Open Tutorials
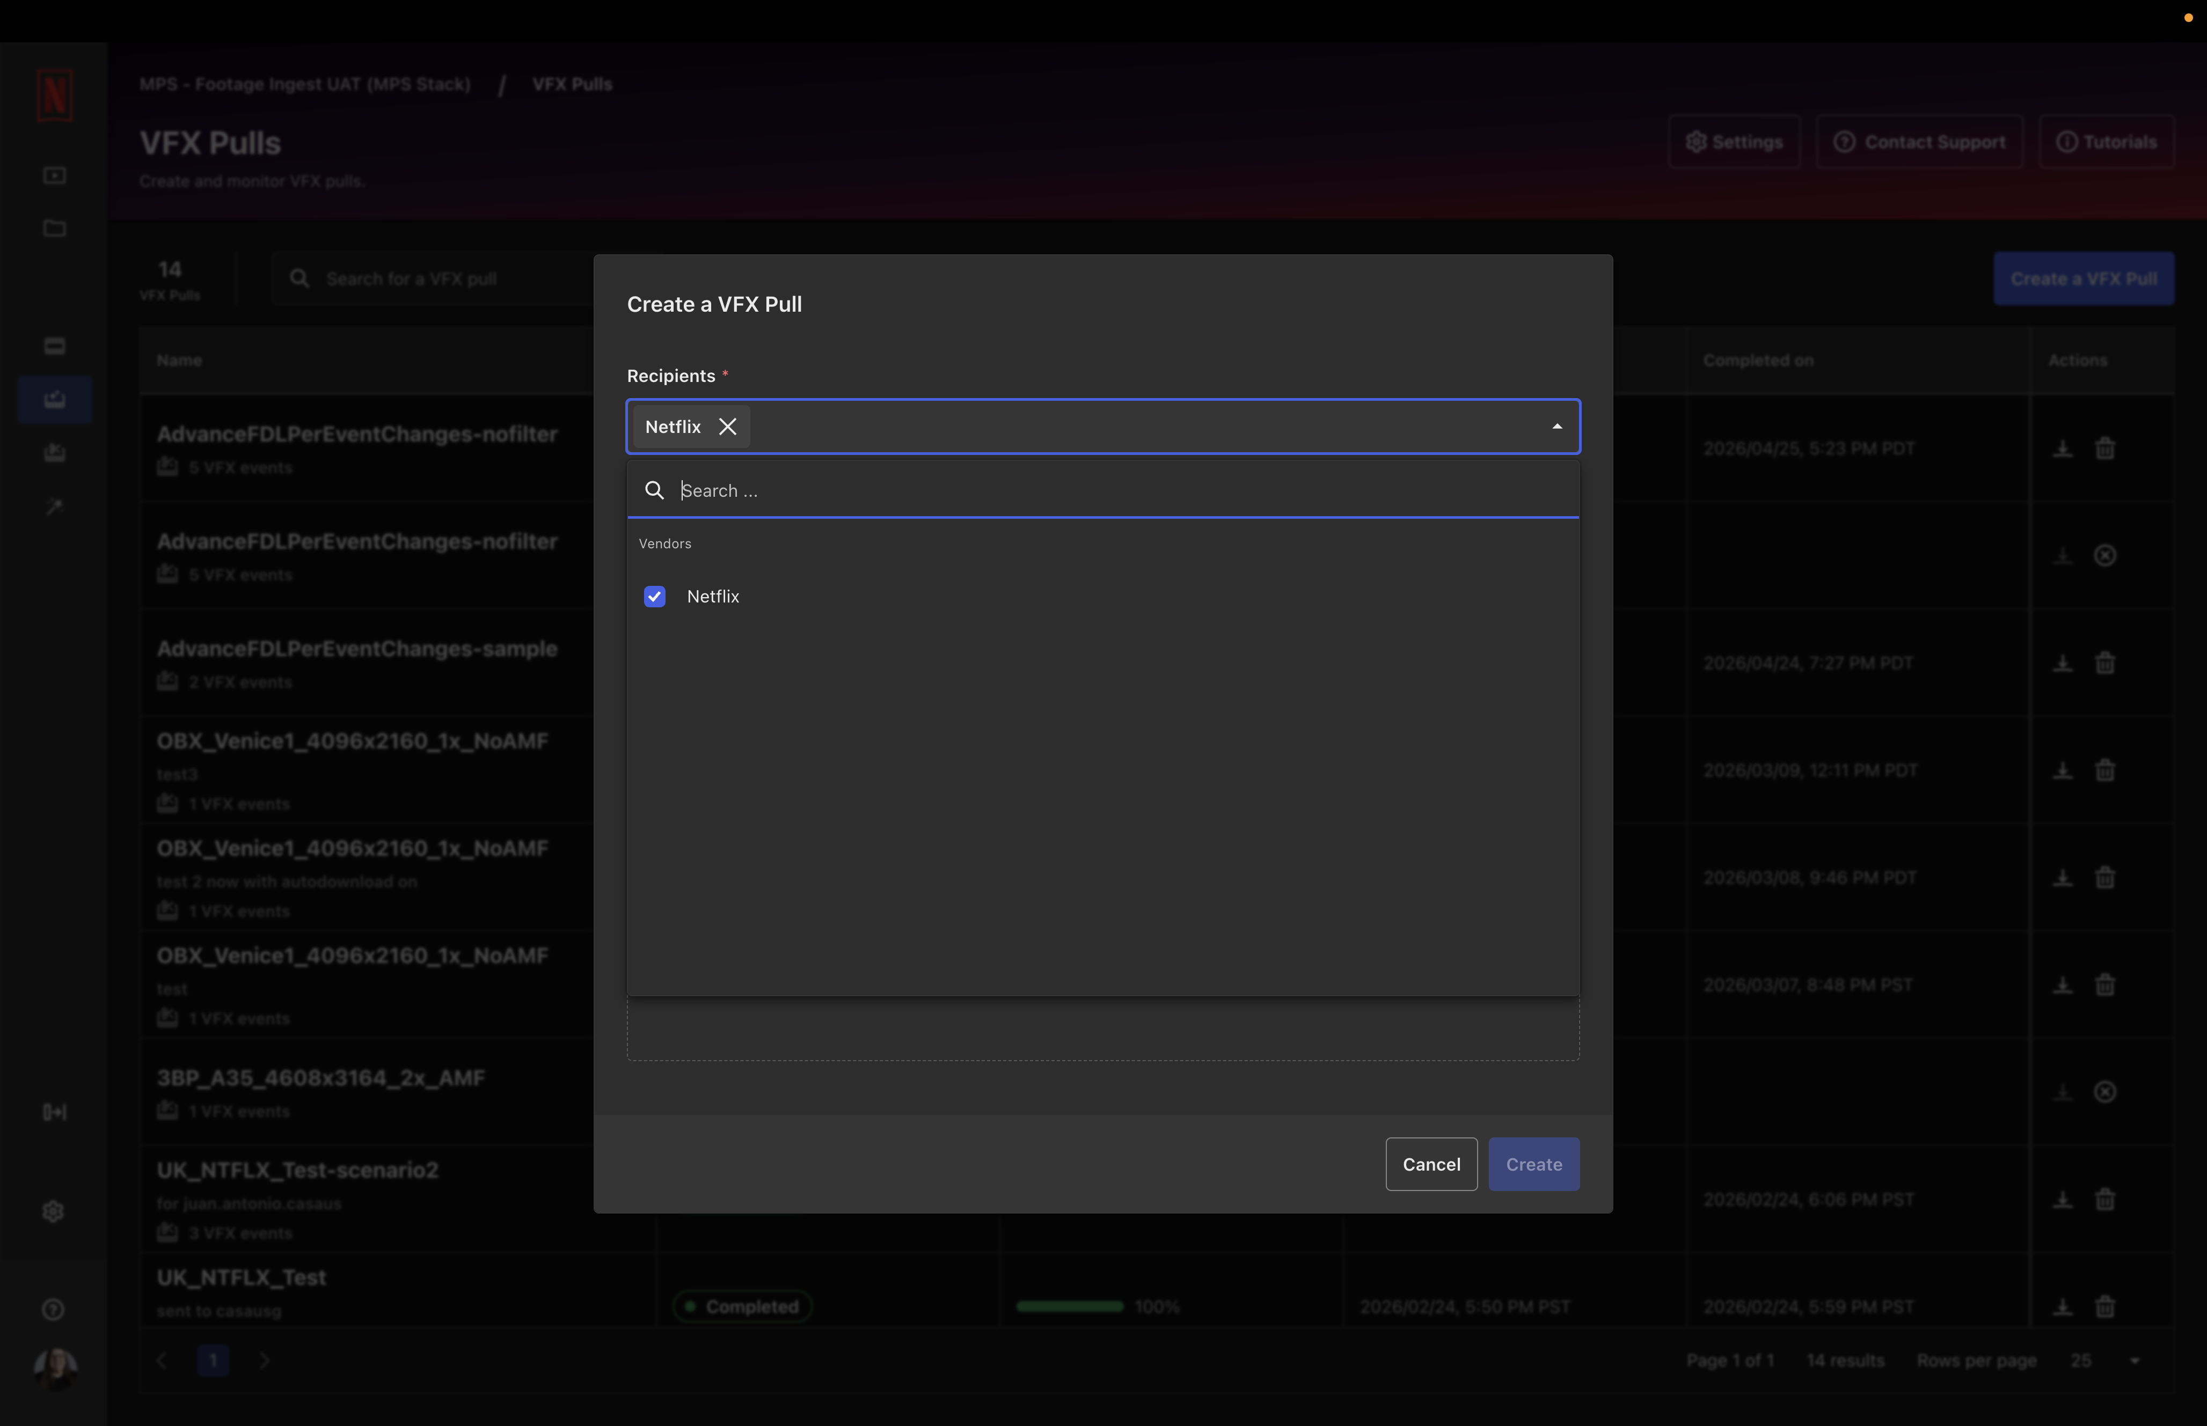The height and width of the screenshot is (1426, 2207). (x=2106, y=142)
